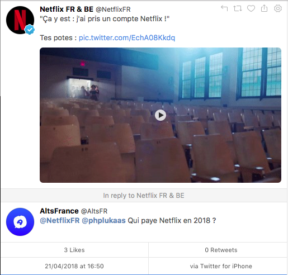Viewport: 288px width, 275px height.
Task: Retweet the Netflix FR & BE tweet
Action: point(238,8)
